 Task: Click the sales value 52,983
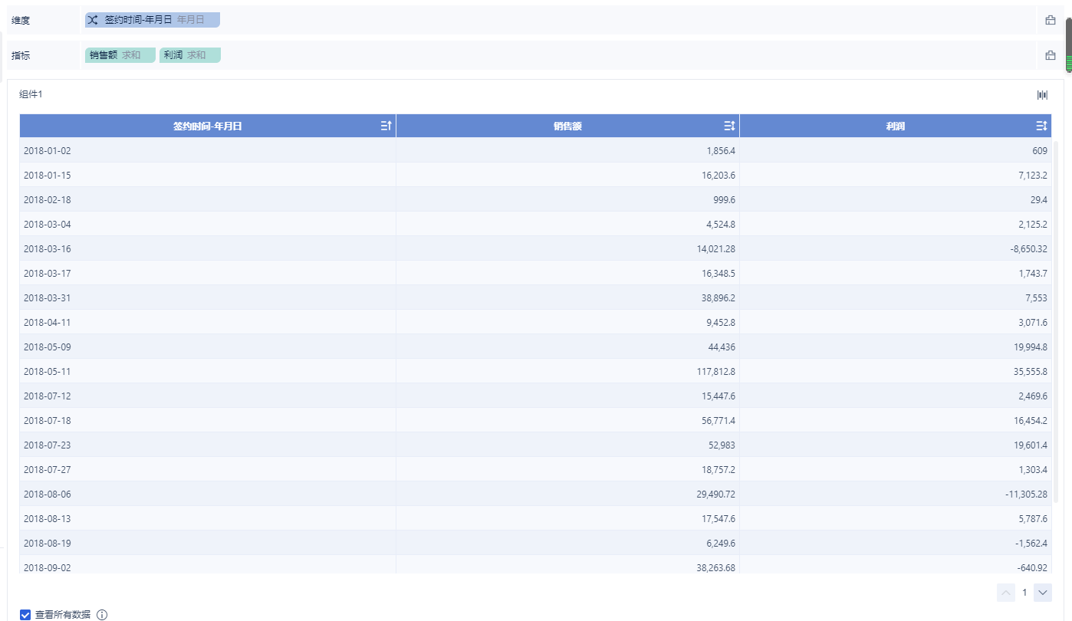(x=722, y=445)
